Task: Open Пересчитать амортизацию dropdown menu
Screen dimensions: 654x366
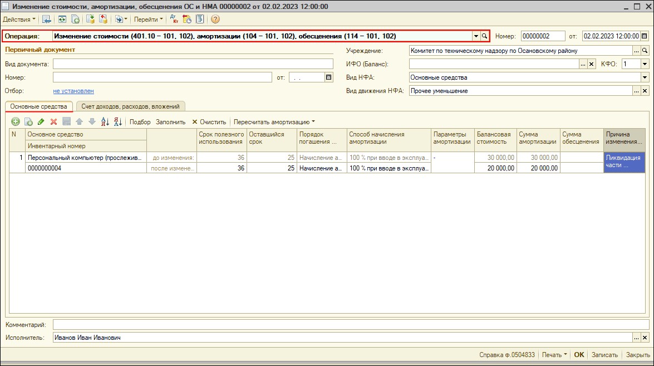Action: [x=274, y=122]
